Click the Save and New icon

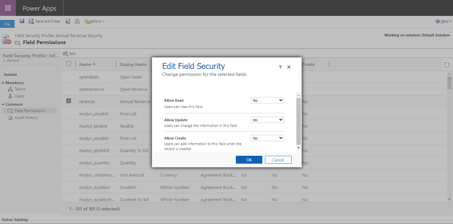click(68, 21)
